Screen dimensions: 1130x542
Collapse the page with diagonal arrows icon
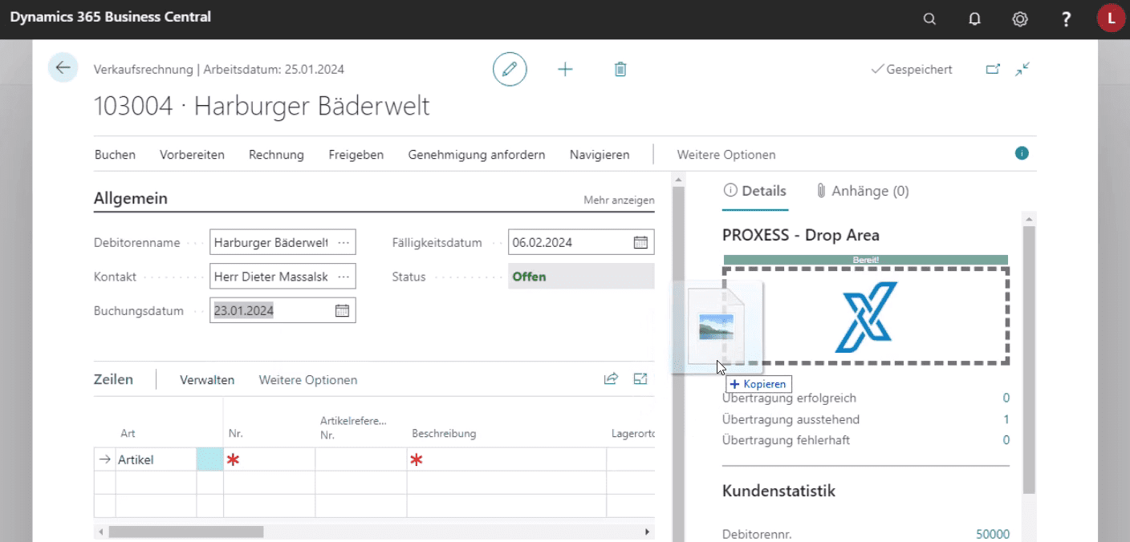click(1022, 70)
